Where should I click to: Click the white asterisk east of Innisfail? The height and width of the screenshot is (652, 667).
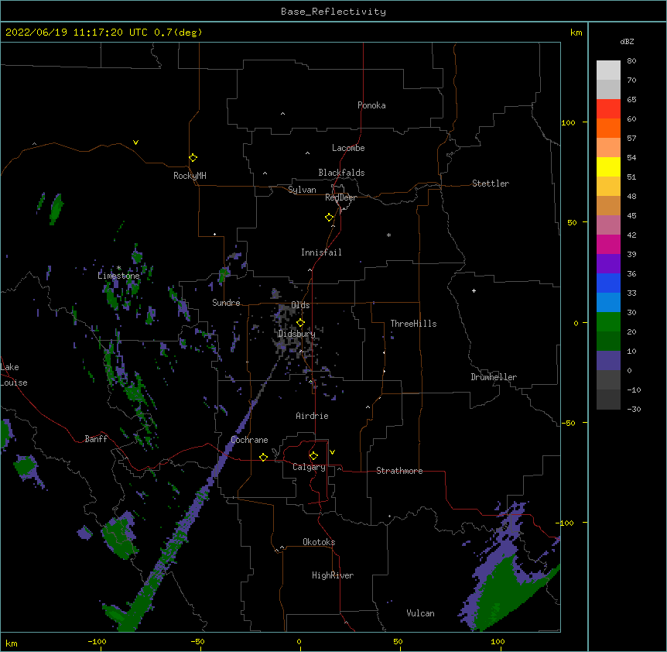click(388, 235)
